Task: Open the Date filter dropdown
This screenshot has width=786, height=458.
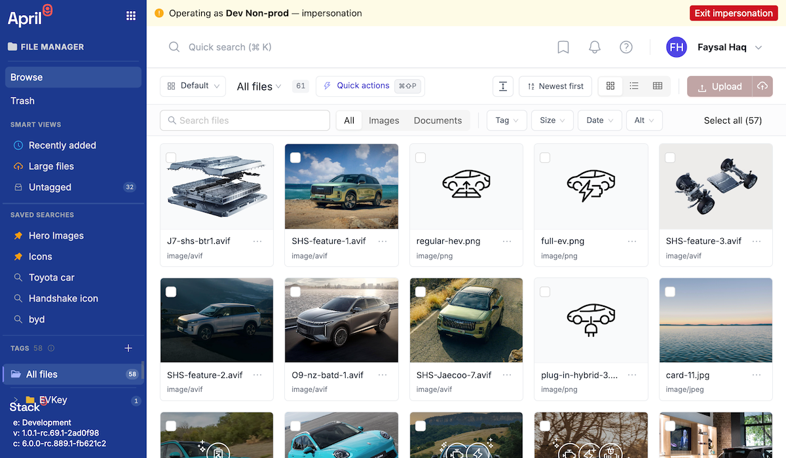Action: pyautogui.click(x=600, y=120)
